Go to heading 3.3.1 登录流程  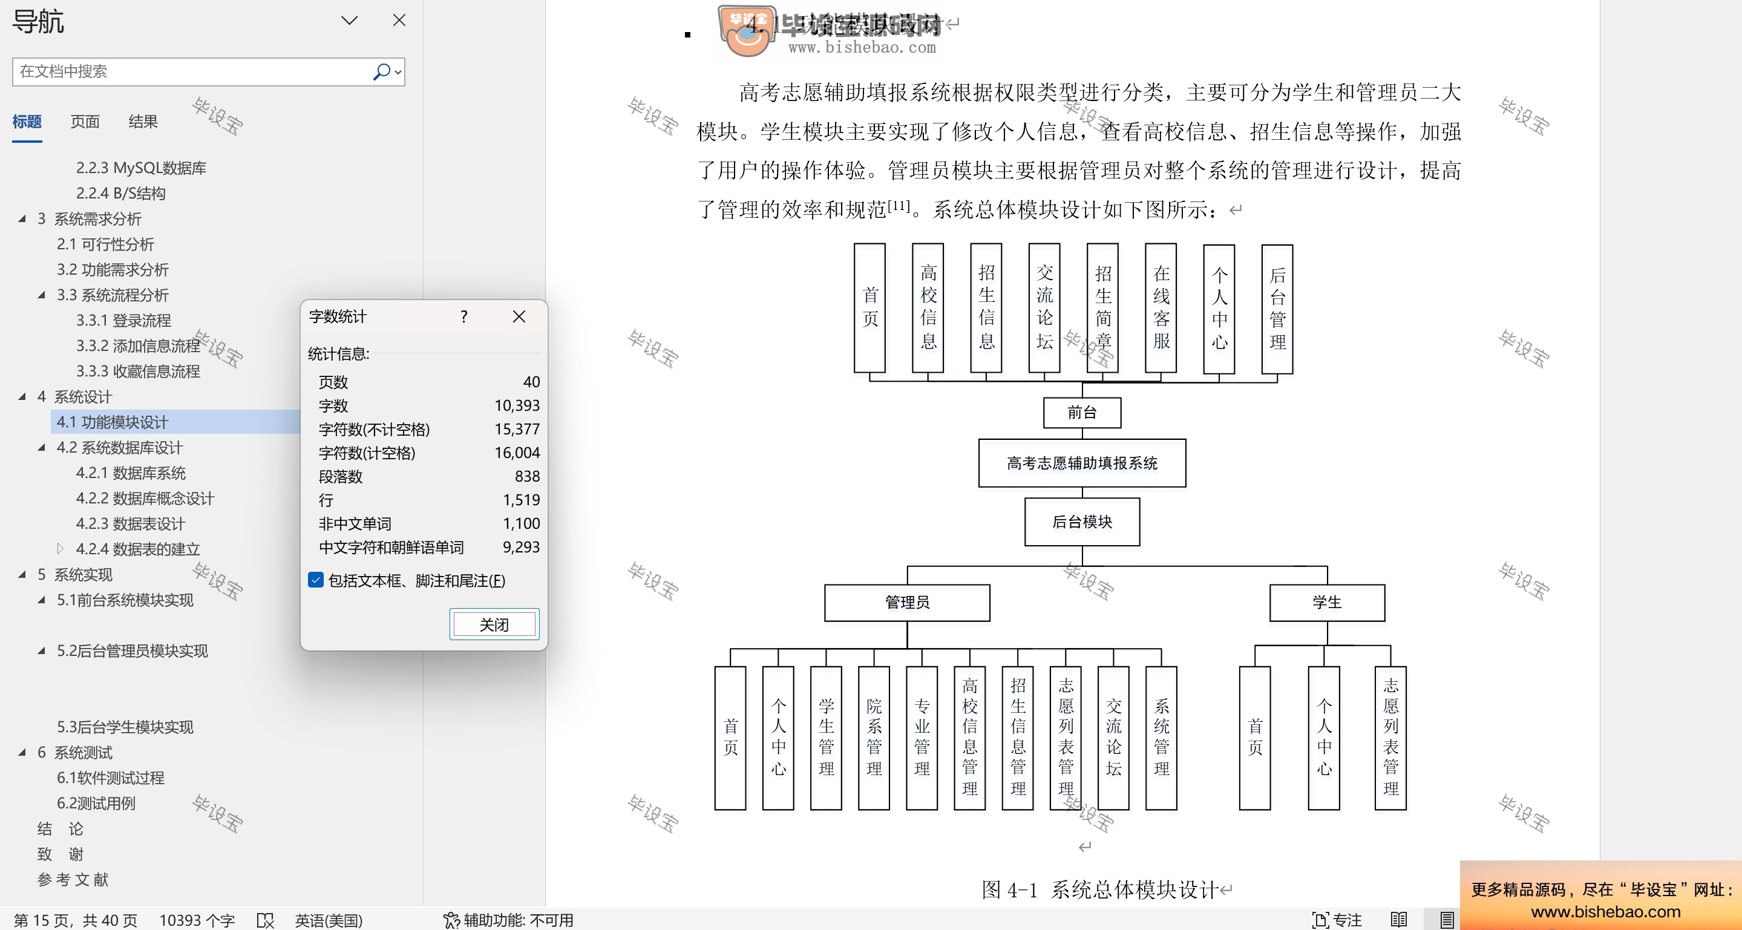click(124, 320)
